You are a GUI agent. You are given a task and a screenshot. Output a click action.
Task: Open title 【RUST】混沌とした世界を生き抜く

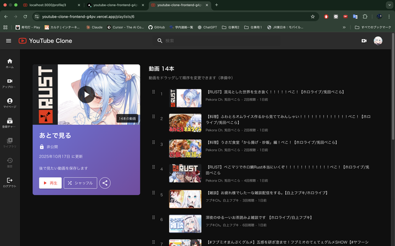point(275,92)
